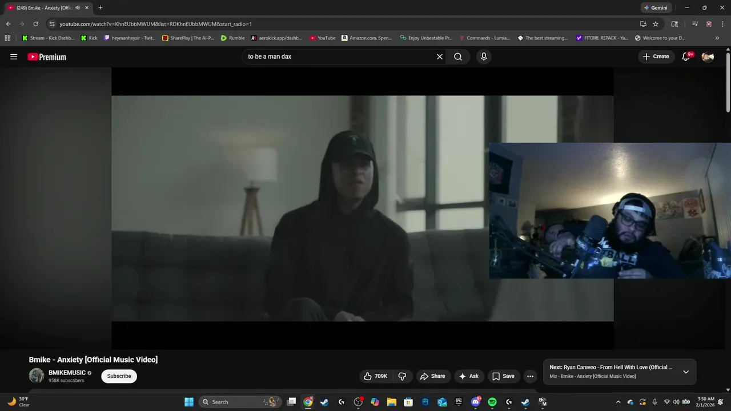
Task: Open aerokick.app dashboard bookmark
Action: point(276,38)
